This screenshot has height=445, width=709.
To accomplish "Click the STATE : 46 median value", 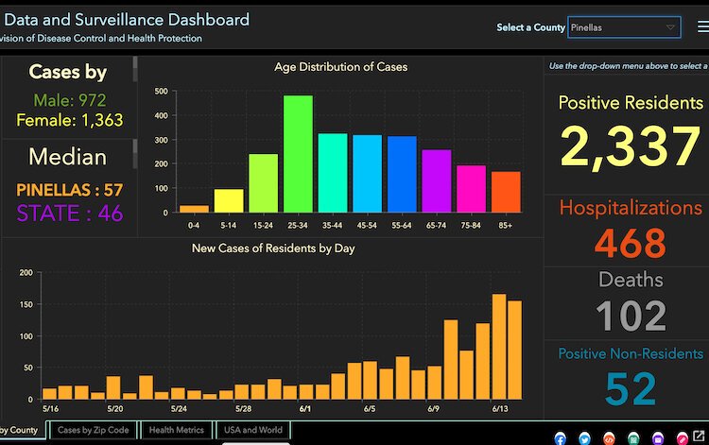I will (70, 214).
